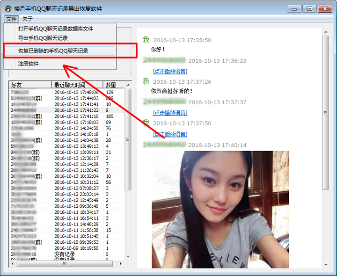
Task: Select row with time 2016-10-11 18:34:17
Action: tap(66, 212)
